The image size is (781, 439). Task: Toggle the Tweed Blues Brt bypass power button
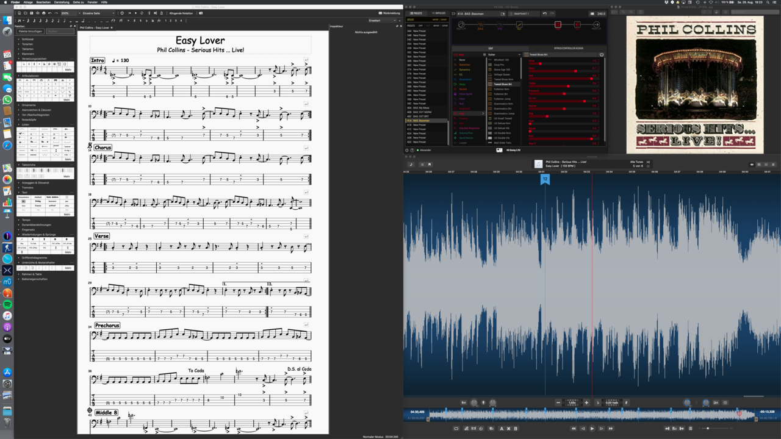pyautogui.click(x=602, y=54)
